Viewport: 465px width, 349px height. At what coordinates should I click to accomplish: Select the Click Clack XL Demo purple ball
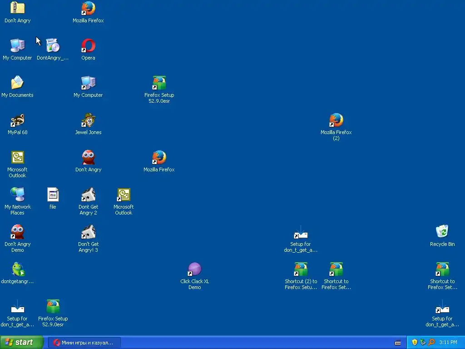click(x=194, y=269)
